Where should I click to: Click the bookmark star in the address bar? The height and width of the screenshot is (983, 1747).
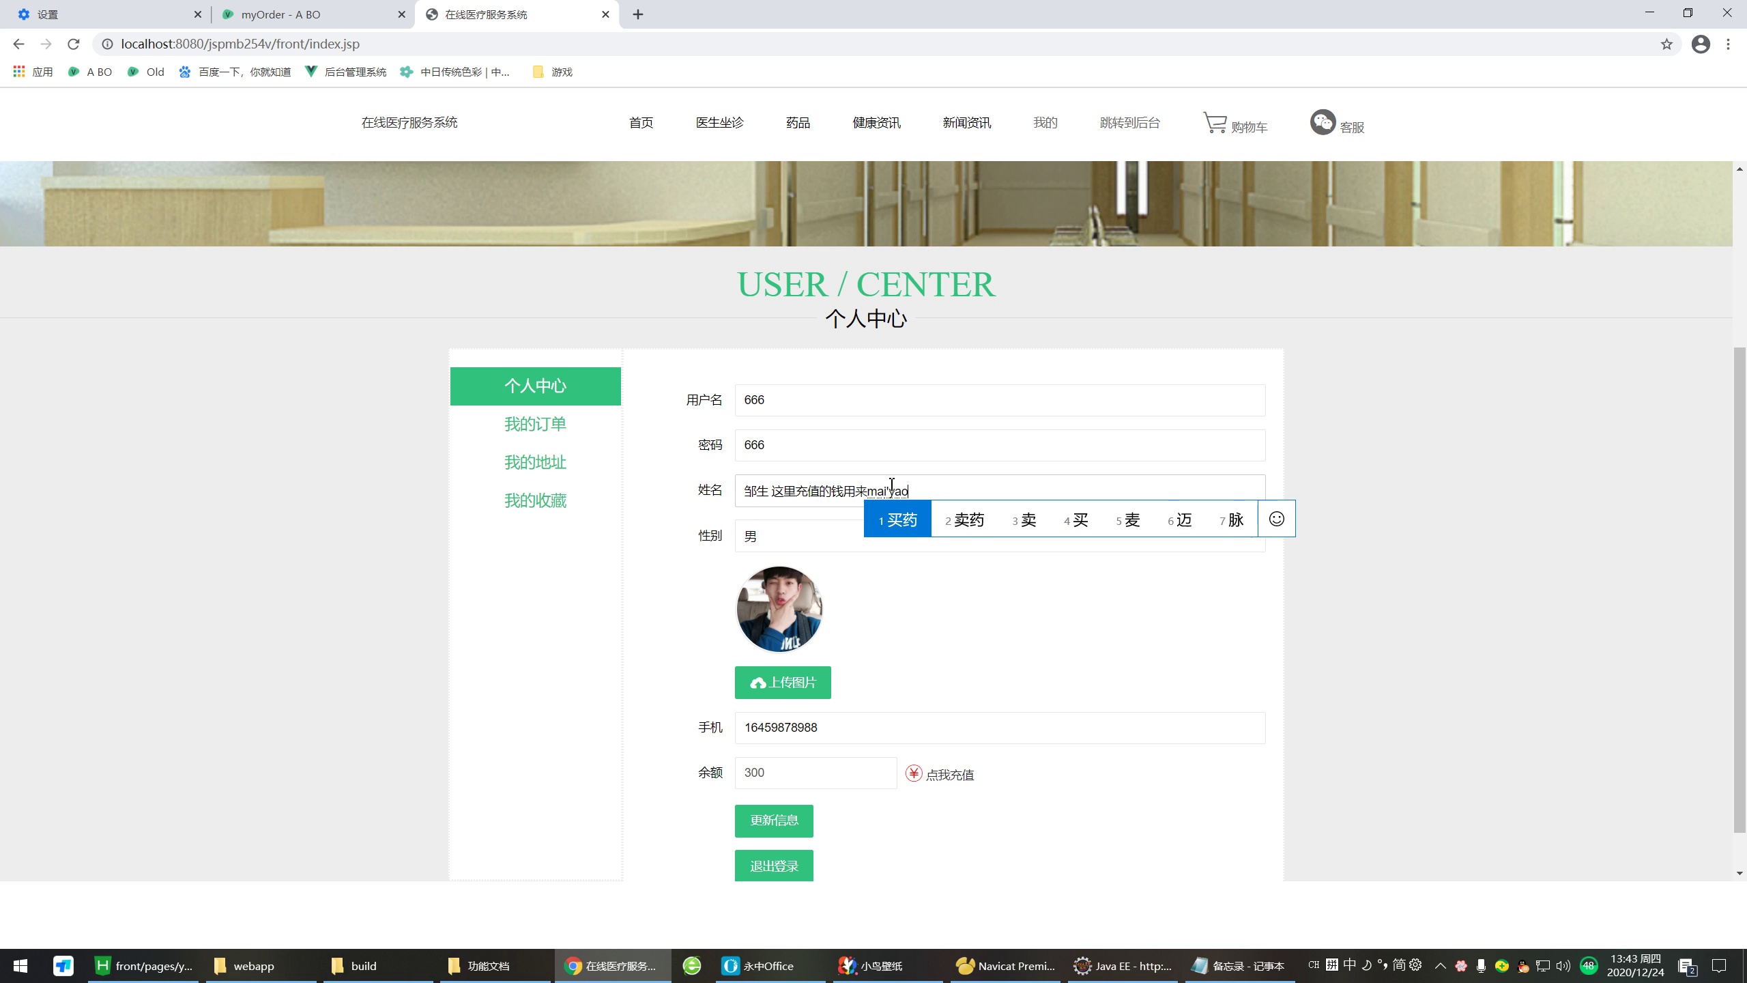pos(1666,44)
